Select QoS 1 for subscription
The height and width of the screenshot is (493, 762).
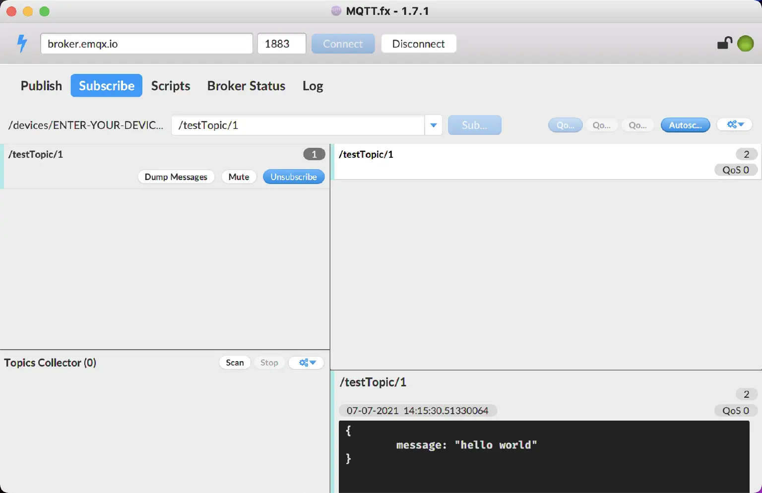(x=602, y=125)
